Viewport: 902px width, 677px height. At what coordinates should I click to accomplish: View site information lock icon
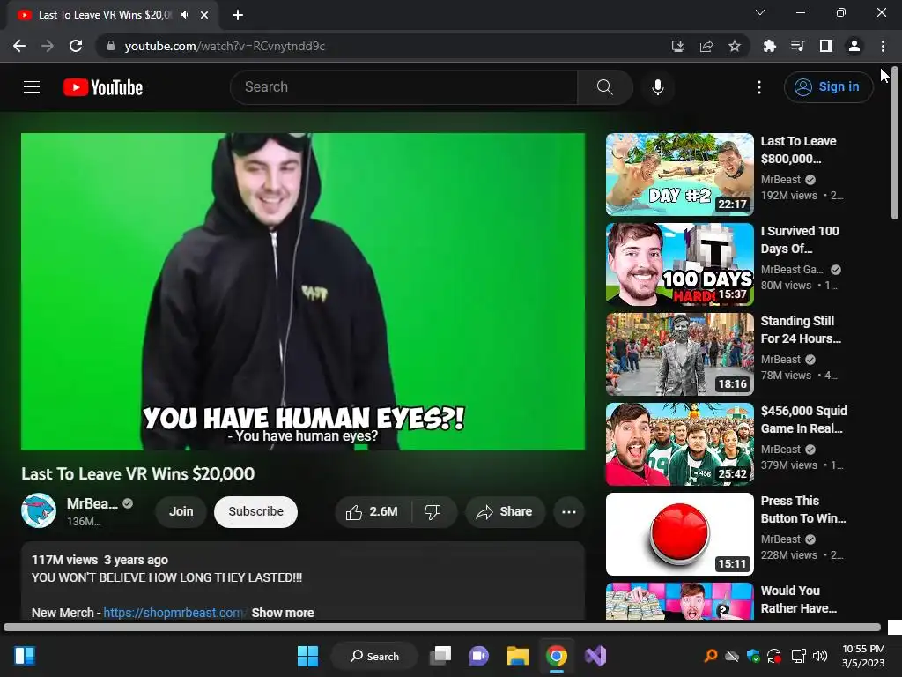(x=110, y=46)
